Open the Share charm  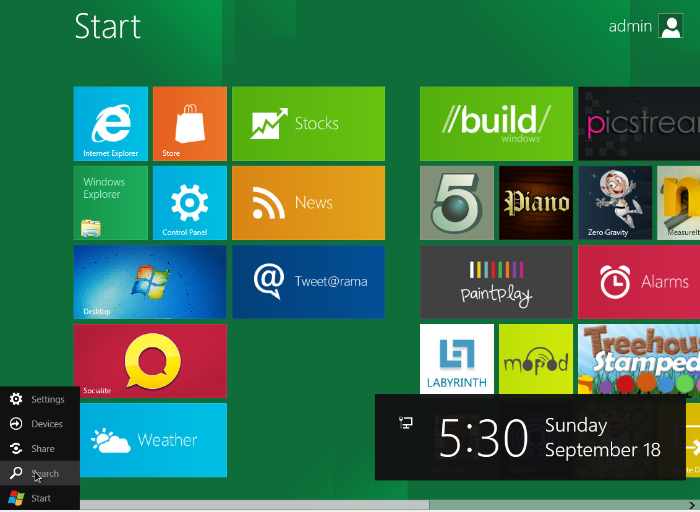(x=40, y=448)
